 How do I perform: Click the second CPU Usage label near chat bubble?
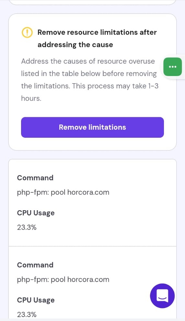36,300
